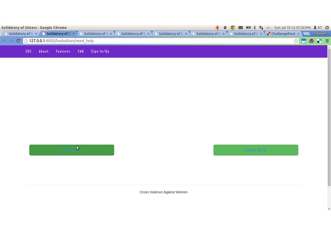Screen dimensions: 331x235
Task: Click the browser forward arrow
Action: tap(11, 41)
